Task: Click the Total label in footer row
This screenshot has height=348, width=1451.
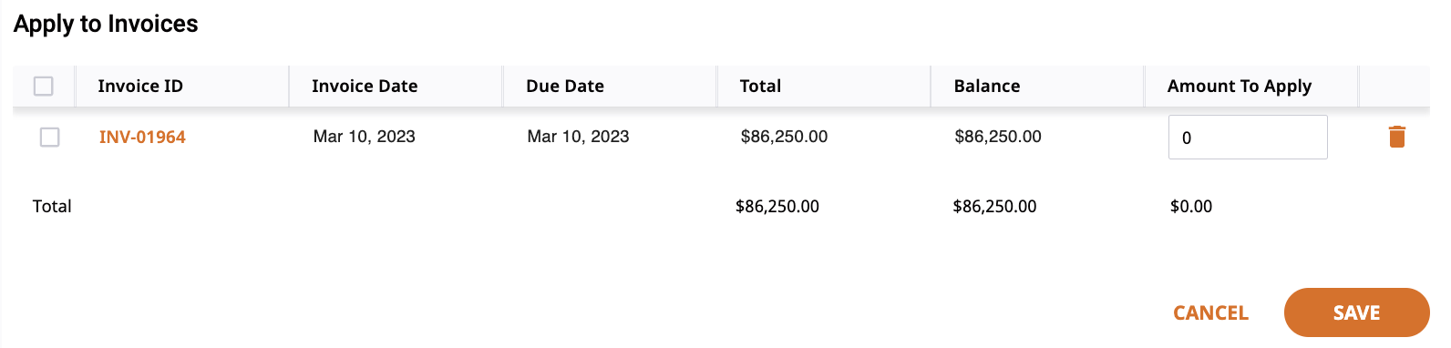Action: coord(52,206)
